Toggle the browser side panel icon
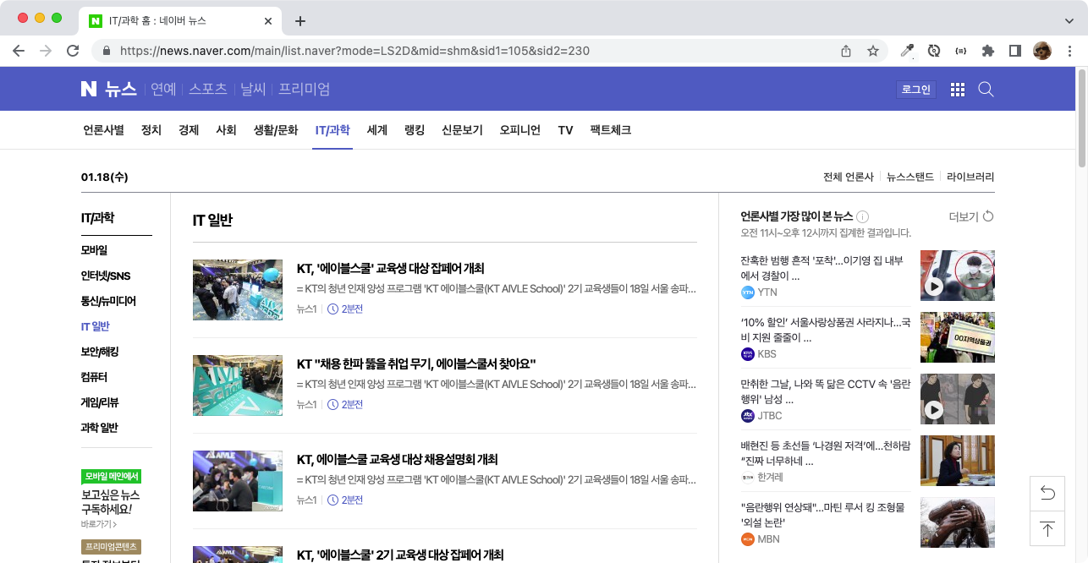The image size is (1088, 563). pos(1015,51)
